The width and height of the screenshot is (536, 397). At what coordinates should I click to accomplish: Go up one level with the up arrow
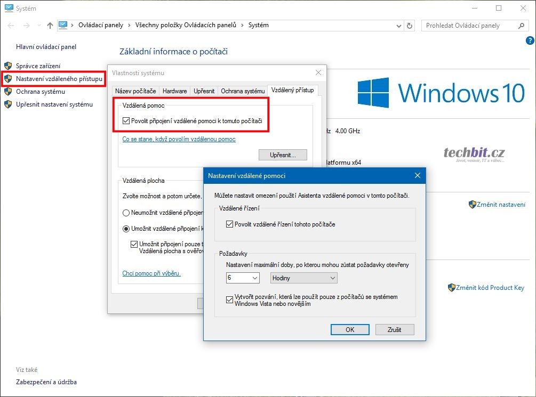tap(50, 26)
